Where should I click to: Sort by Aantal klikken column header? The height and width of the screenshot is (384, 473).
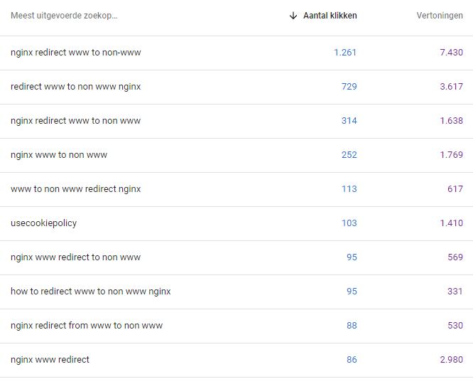tap(330, 16)
